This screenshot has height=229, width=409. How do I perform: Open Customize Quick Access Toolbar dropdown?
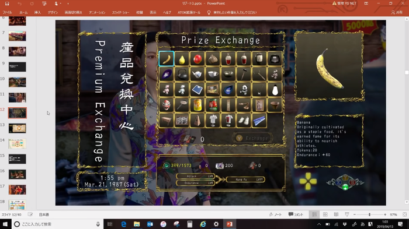tap(68, 3)
